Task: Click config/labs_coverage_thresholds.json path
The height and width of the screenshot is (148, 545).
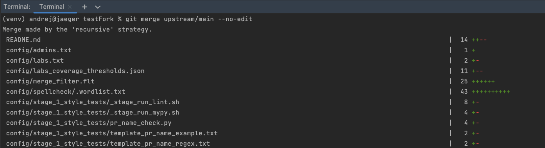Action: click(75, 71)
